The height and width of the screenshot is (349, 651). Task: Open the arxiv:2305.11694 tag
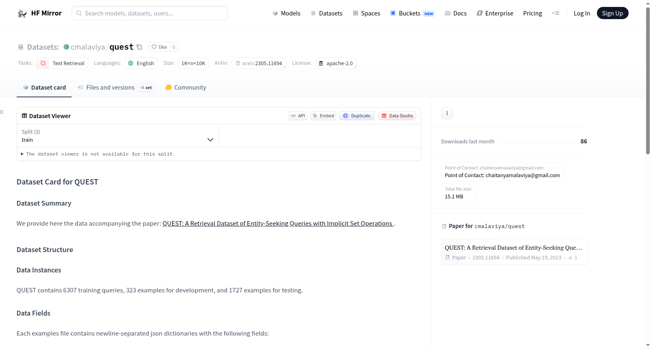click(259, 63)
